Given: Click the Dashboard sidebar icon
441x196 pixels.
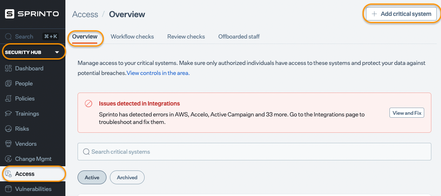Looking at the screenshot, I should [8, 68].
